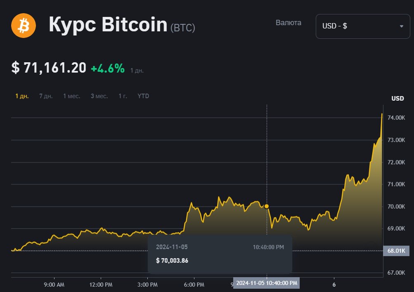The image size is (414, 292).
Task: Click the yellow data point on the chart line
Action: [267, 206]
